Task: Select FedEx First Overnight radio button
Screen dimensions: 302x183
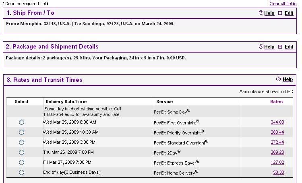Action: [22, 122]
